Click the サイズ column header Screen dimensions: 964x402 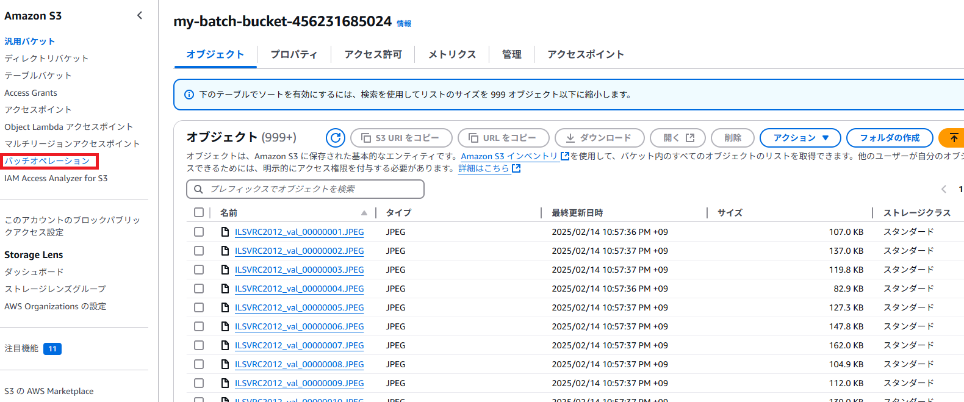[x=730, y=213]
